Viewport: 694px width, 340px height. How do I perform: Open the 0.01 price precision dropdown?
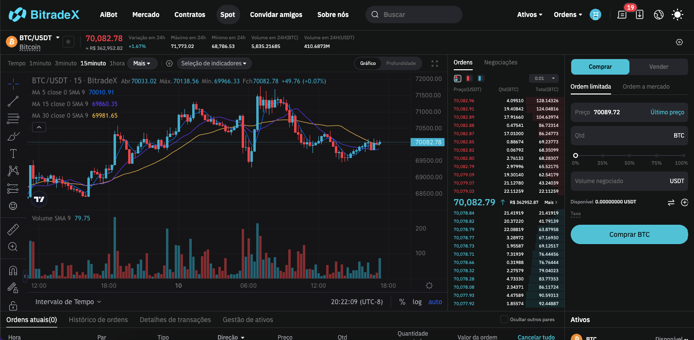point(544,78)
